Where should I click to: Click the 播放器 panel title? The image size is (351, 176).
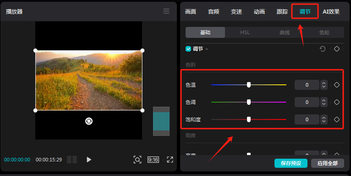tap(14, 11)
